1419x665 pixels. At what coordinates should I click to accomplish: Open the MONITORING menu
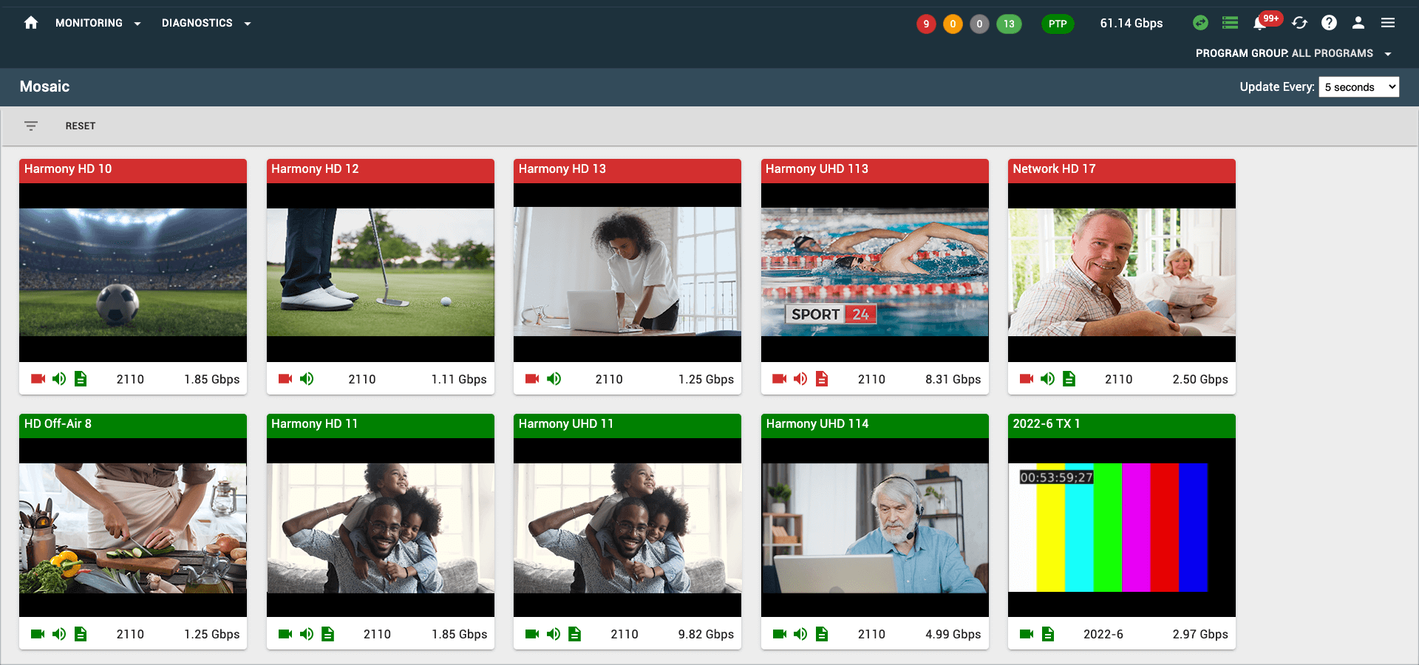point(89,23)
